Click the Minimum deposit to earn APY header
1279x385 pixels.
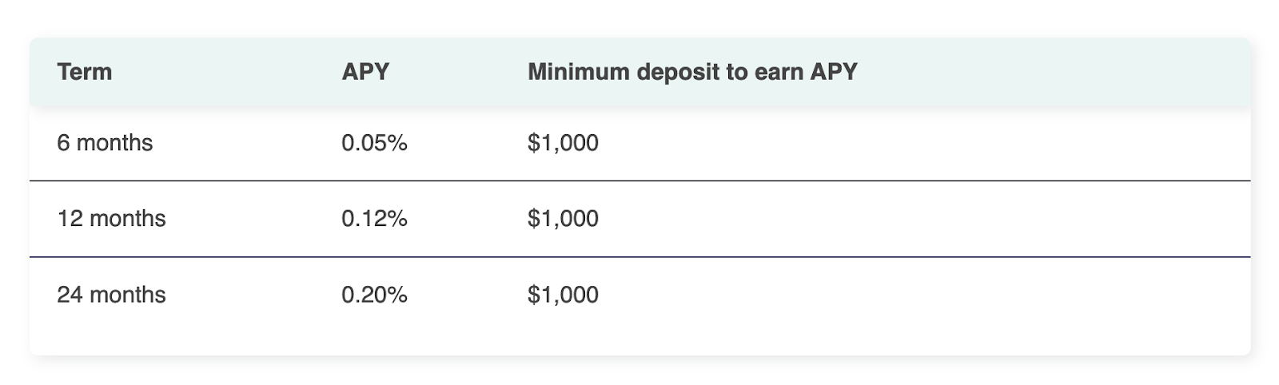point(692,72)
